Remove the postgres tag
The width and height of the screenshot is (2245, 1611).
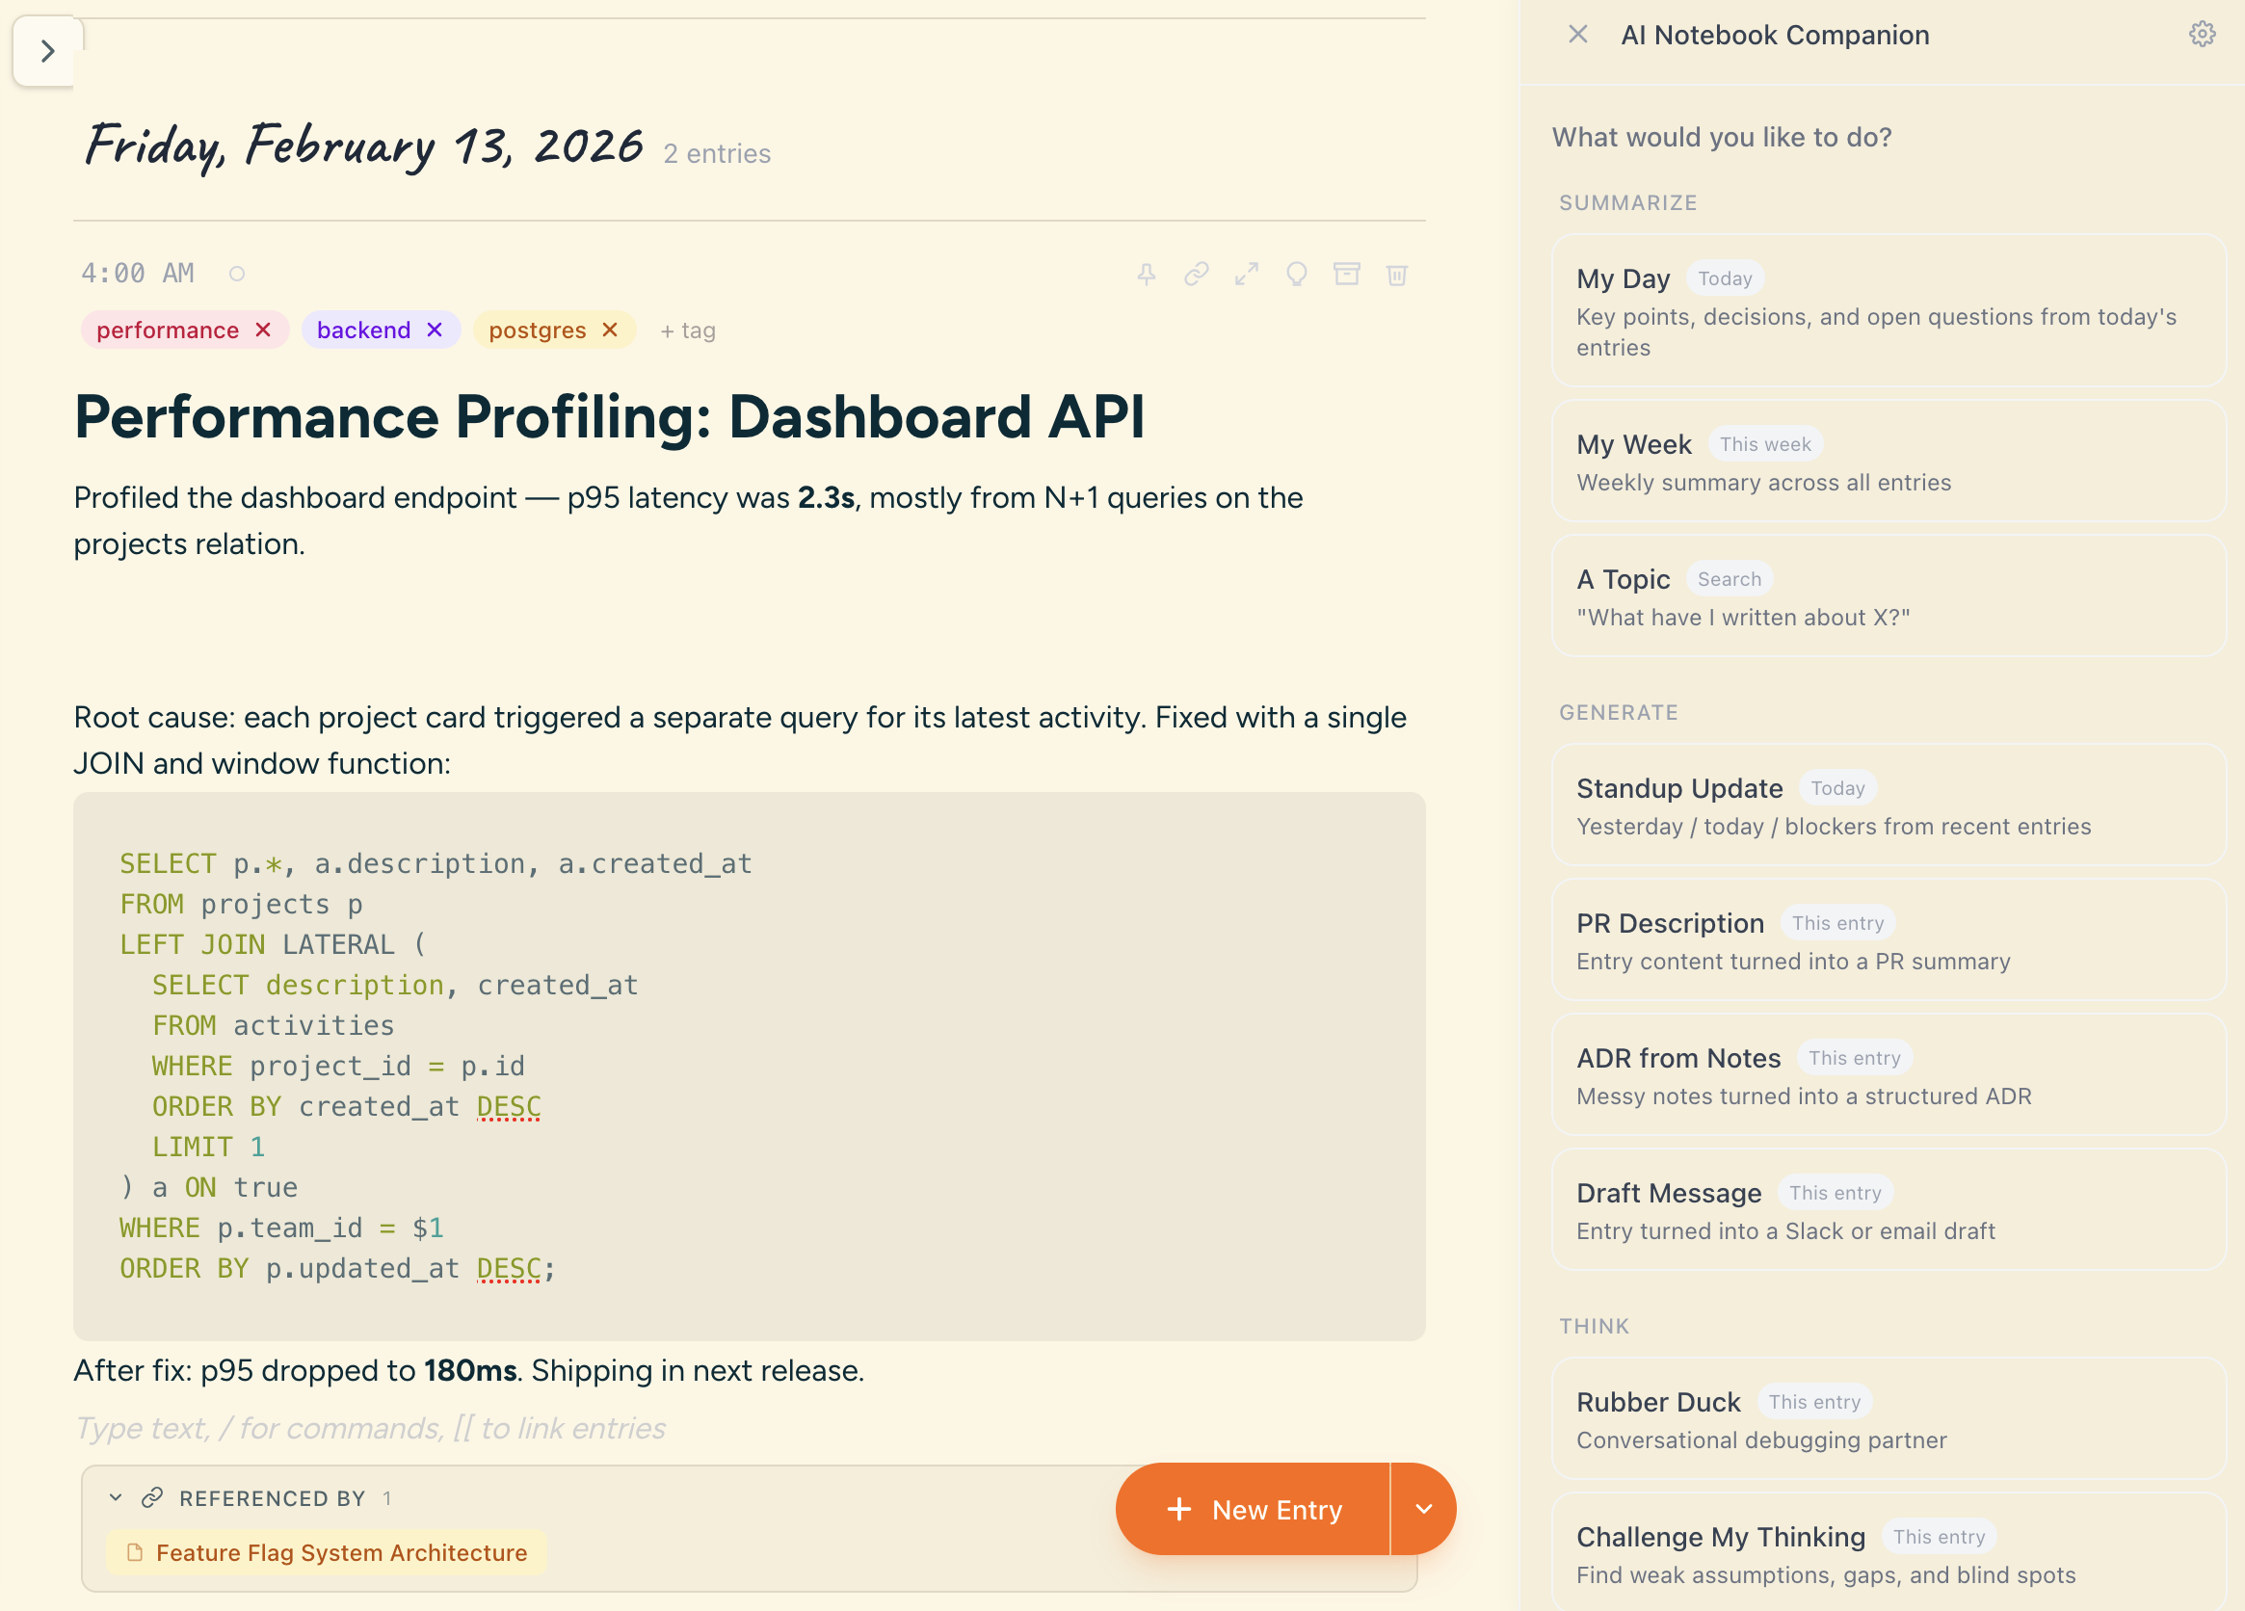[610, 330]
